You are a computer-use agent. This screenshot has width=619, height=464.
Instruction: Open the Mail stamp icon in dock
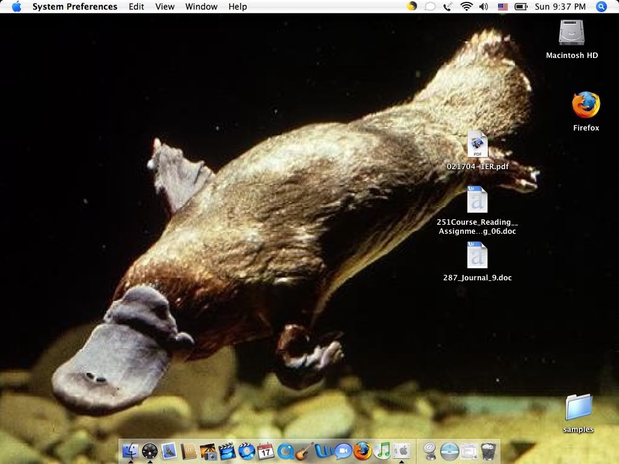pos(169,451)
